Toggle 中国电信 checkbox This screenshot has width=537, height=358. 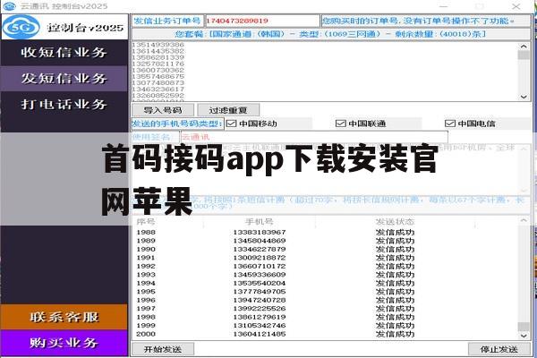click(x=449, y=124)
